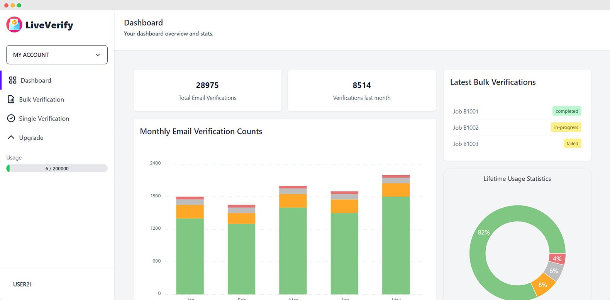This screenshot has width=610, height=300.
Task: Click the completed status badge
Action: coord(566,111)
